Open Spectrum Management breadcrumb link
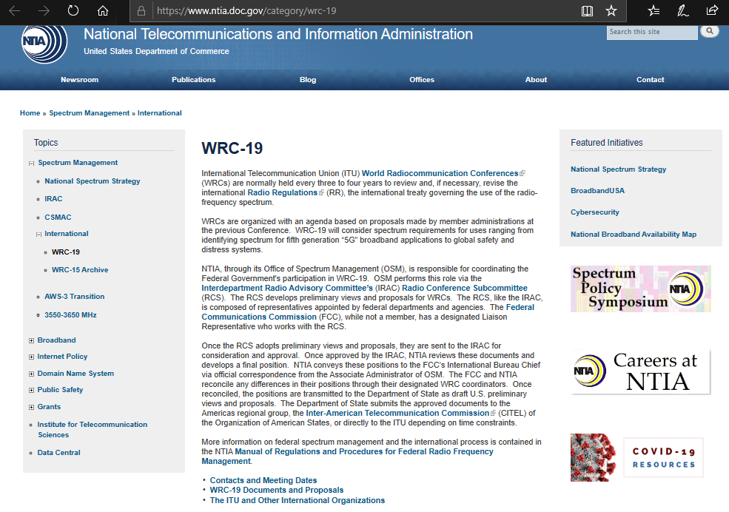 90,113
